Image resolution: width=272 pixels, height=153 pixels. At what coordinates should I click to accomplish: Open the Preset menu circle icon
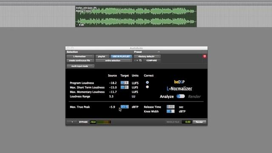(x=159, y=52)
